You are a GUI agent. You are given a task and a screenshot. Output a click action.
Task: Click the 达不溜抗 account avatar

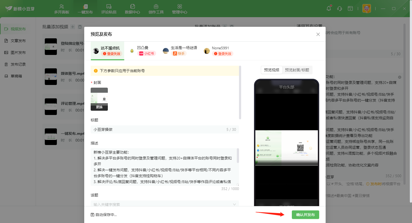point(96,51)
